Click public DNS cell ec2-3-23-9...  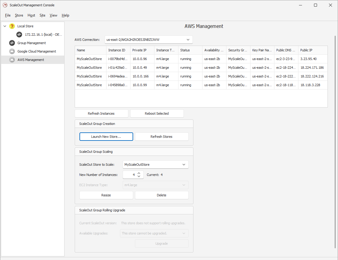286,59
